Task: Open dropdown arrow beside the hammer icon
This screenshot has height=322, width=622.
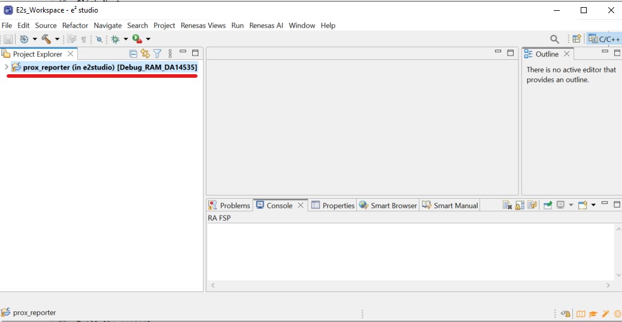Action: point(57,39)
